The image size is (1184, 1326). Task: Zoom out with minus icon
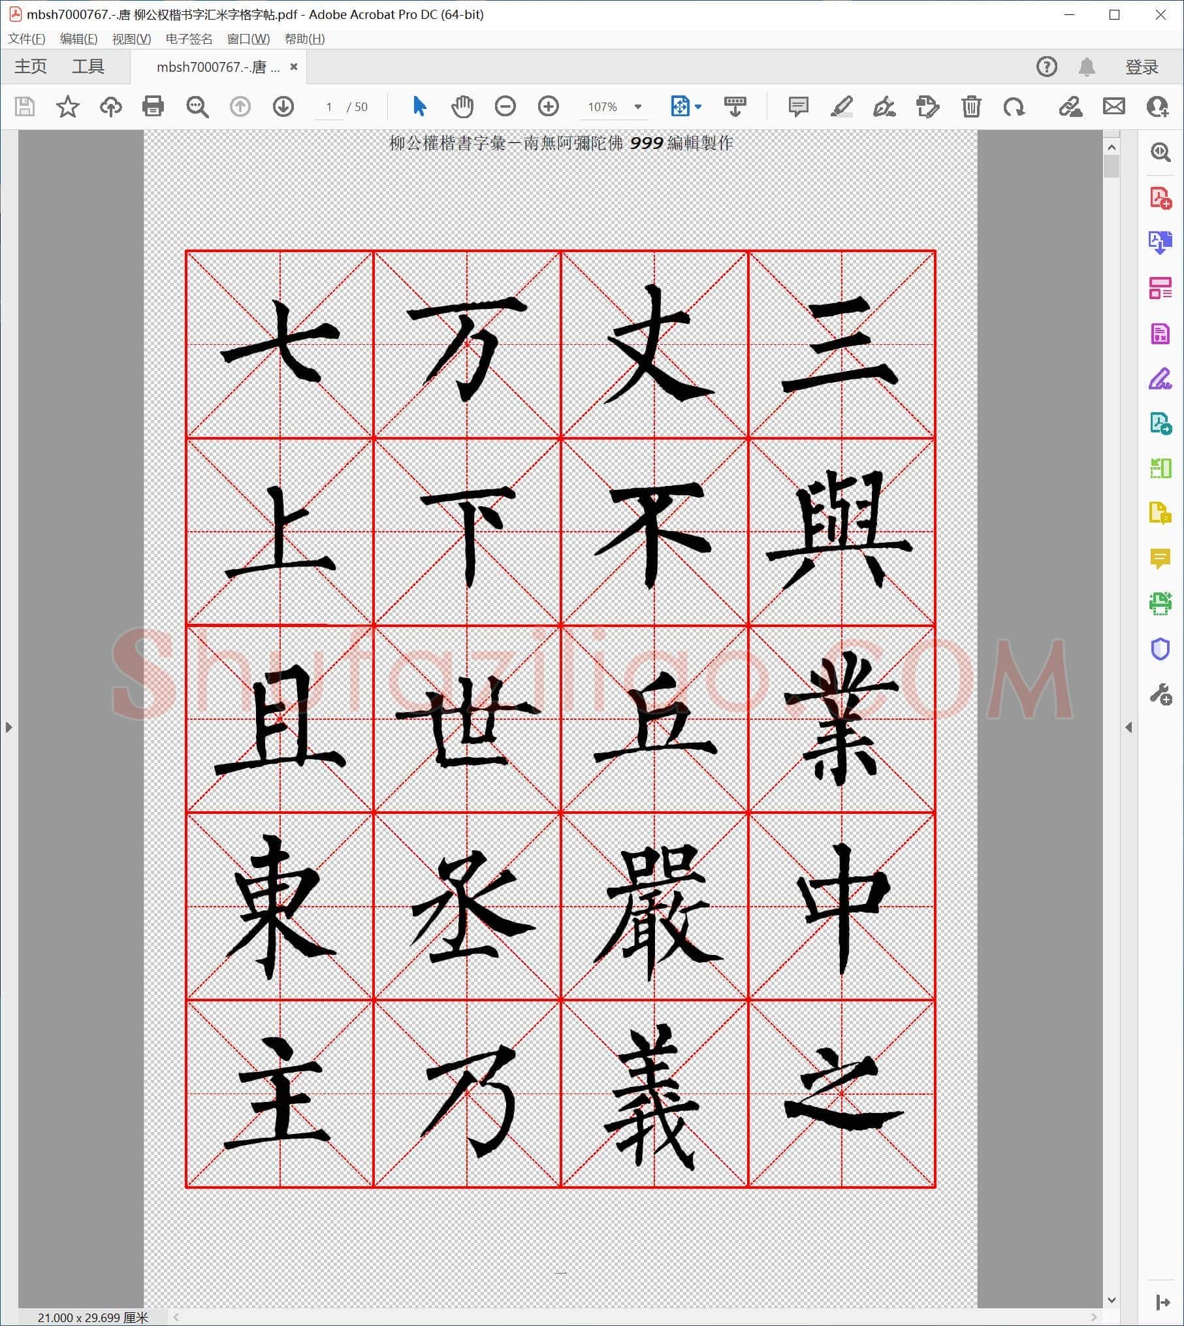coord(505,106)
